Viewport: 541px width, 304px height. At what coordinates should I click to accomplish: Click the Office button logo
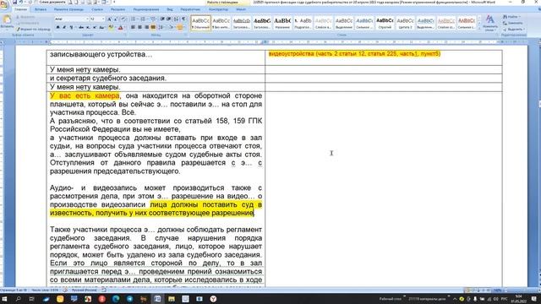[x=4, y=5]
